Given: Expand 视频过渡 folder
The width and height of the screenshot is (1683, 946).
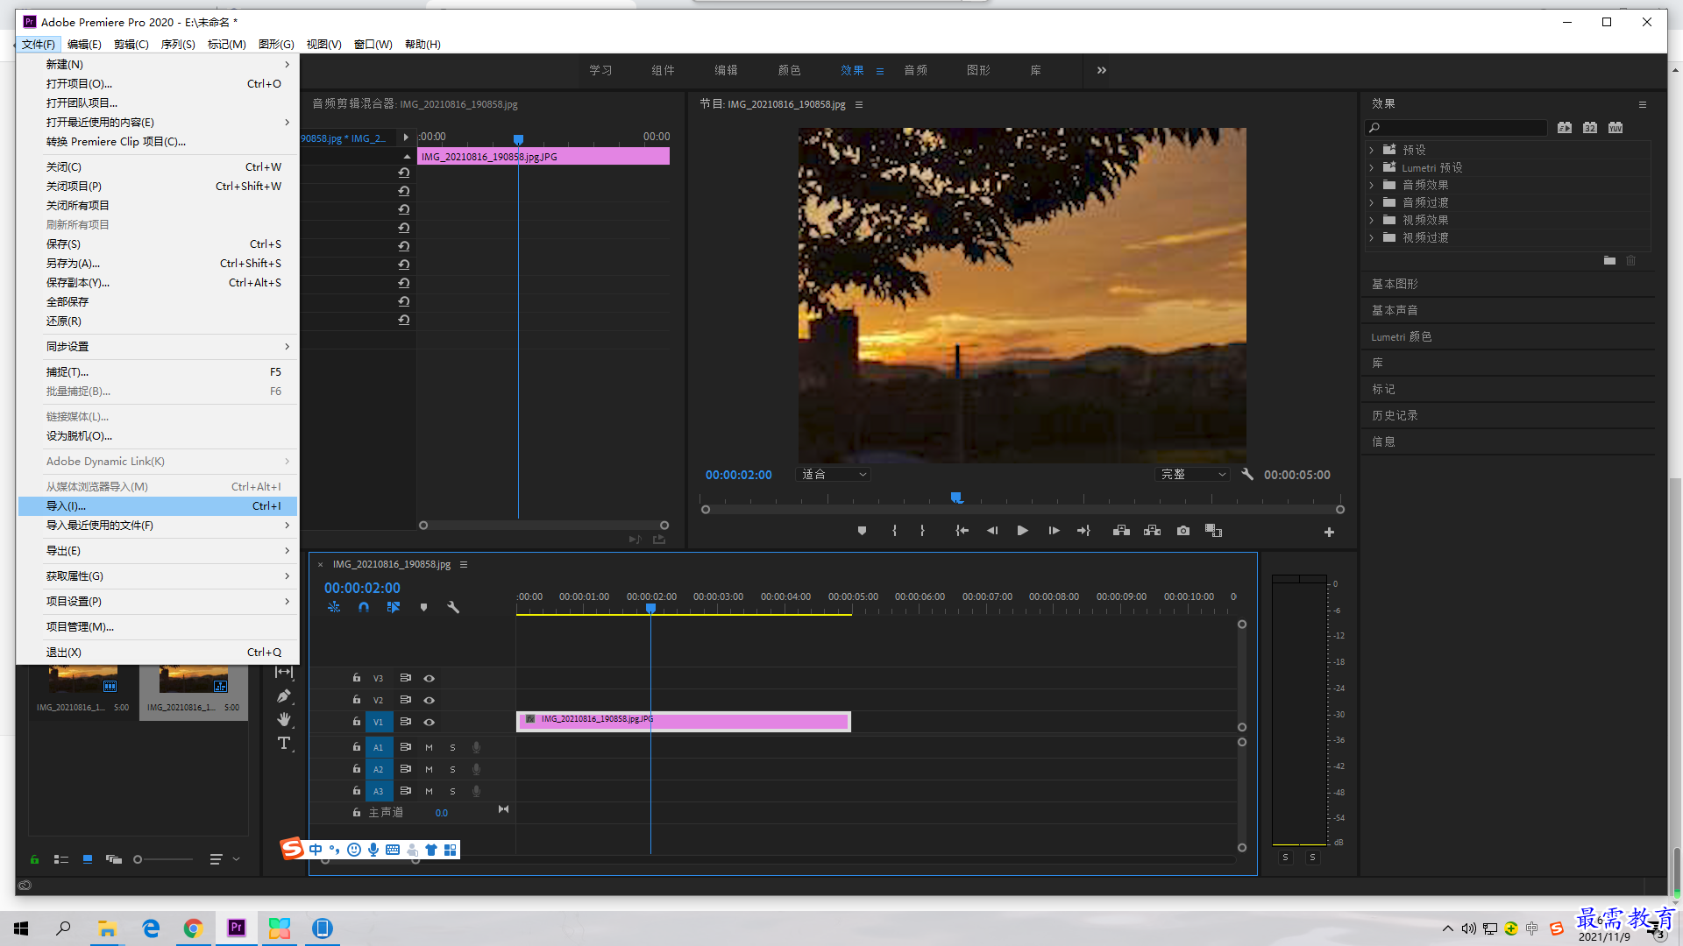Looking at the screenshot, I should coord(1372,237).
